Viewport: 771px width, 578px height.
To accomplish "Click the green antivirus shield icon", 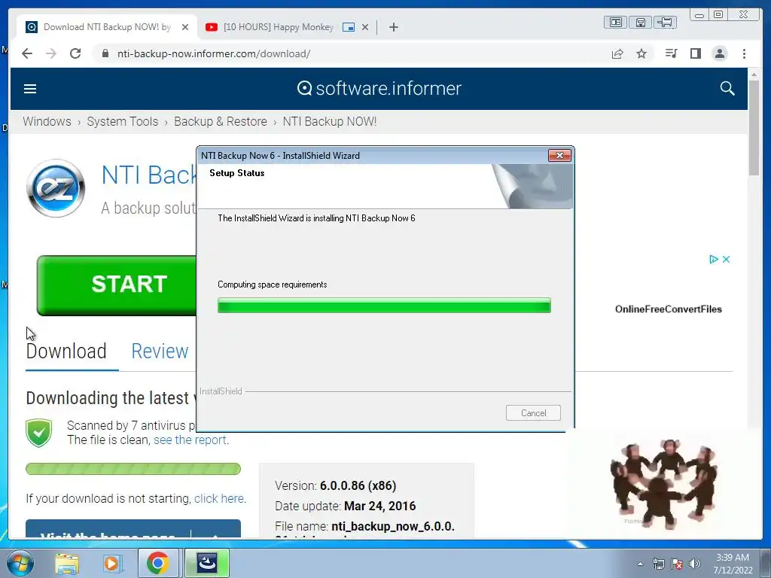I will tap(39, 433).
